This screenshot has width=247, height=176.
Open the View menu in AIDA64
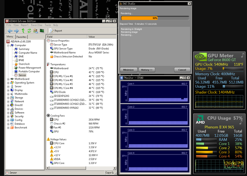click(16, 25)
